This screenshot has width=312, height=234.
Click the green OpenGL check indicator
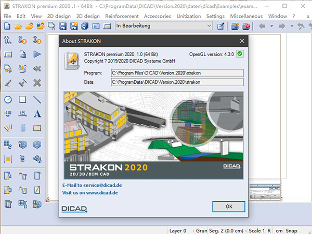[x=240, y=54]
